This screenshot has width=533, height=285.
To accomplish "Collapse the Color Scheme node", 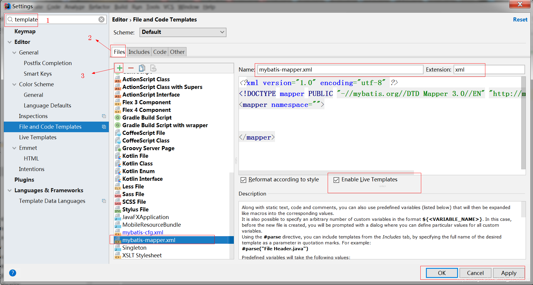I will click(14, 84).
